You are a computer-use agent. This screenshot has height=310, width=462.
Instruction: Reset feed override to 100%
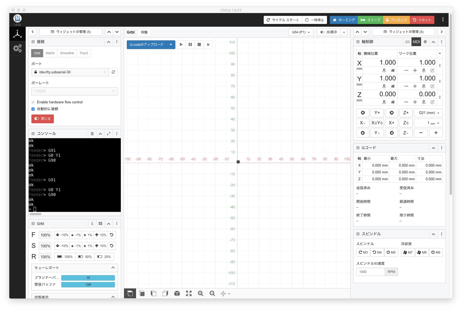click(x=111, y=235)
